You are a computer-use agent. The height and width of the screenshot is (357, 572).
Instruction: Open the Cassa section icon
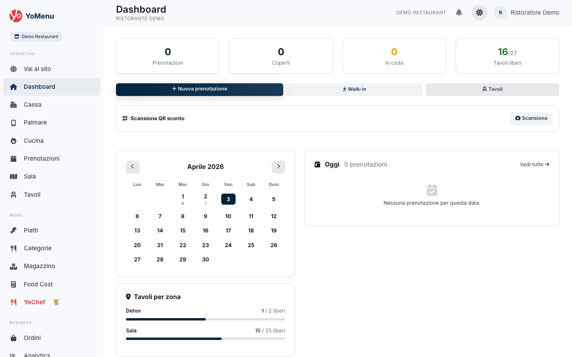click(14, 104)
